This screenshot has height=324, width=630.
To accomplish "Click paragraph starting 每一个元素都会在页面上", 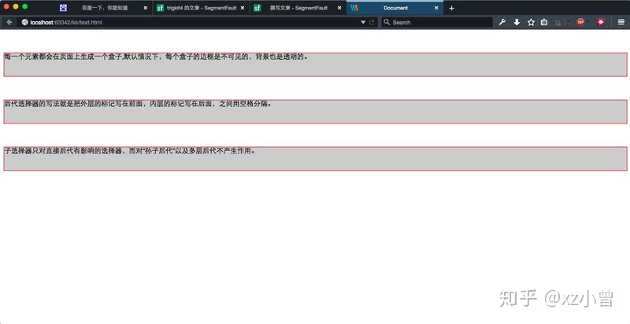I will click(x=316, y=64).
